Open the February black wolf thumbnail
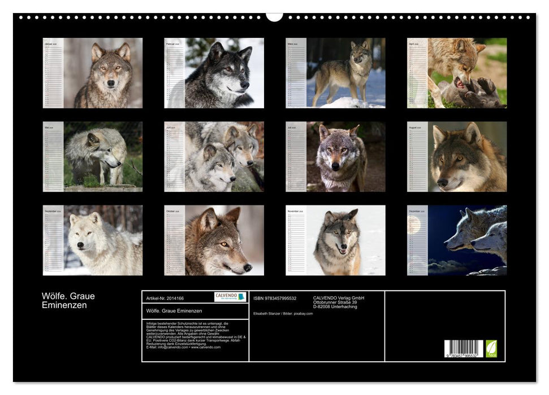Screen dimensions: 549x395 (x=214, y=73)
